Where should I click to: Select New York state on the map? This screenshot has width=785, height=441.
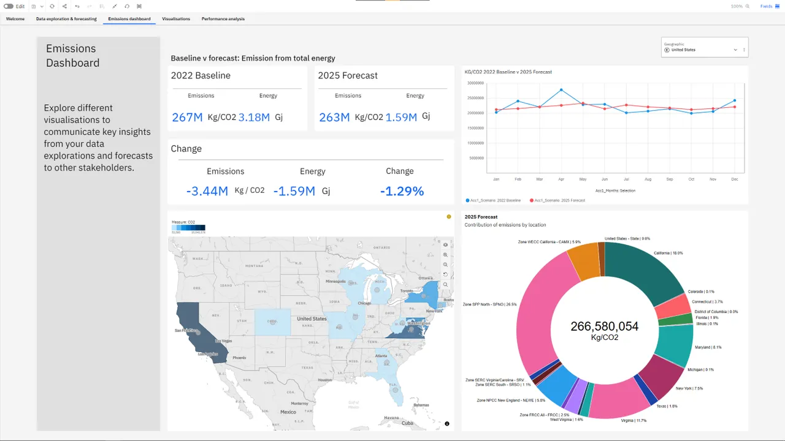tap(423, 296)
